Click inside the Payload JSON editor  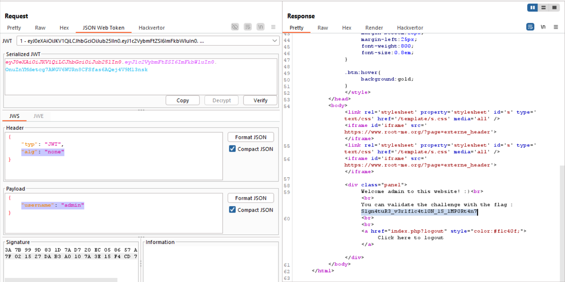pos(114,219)
